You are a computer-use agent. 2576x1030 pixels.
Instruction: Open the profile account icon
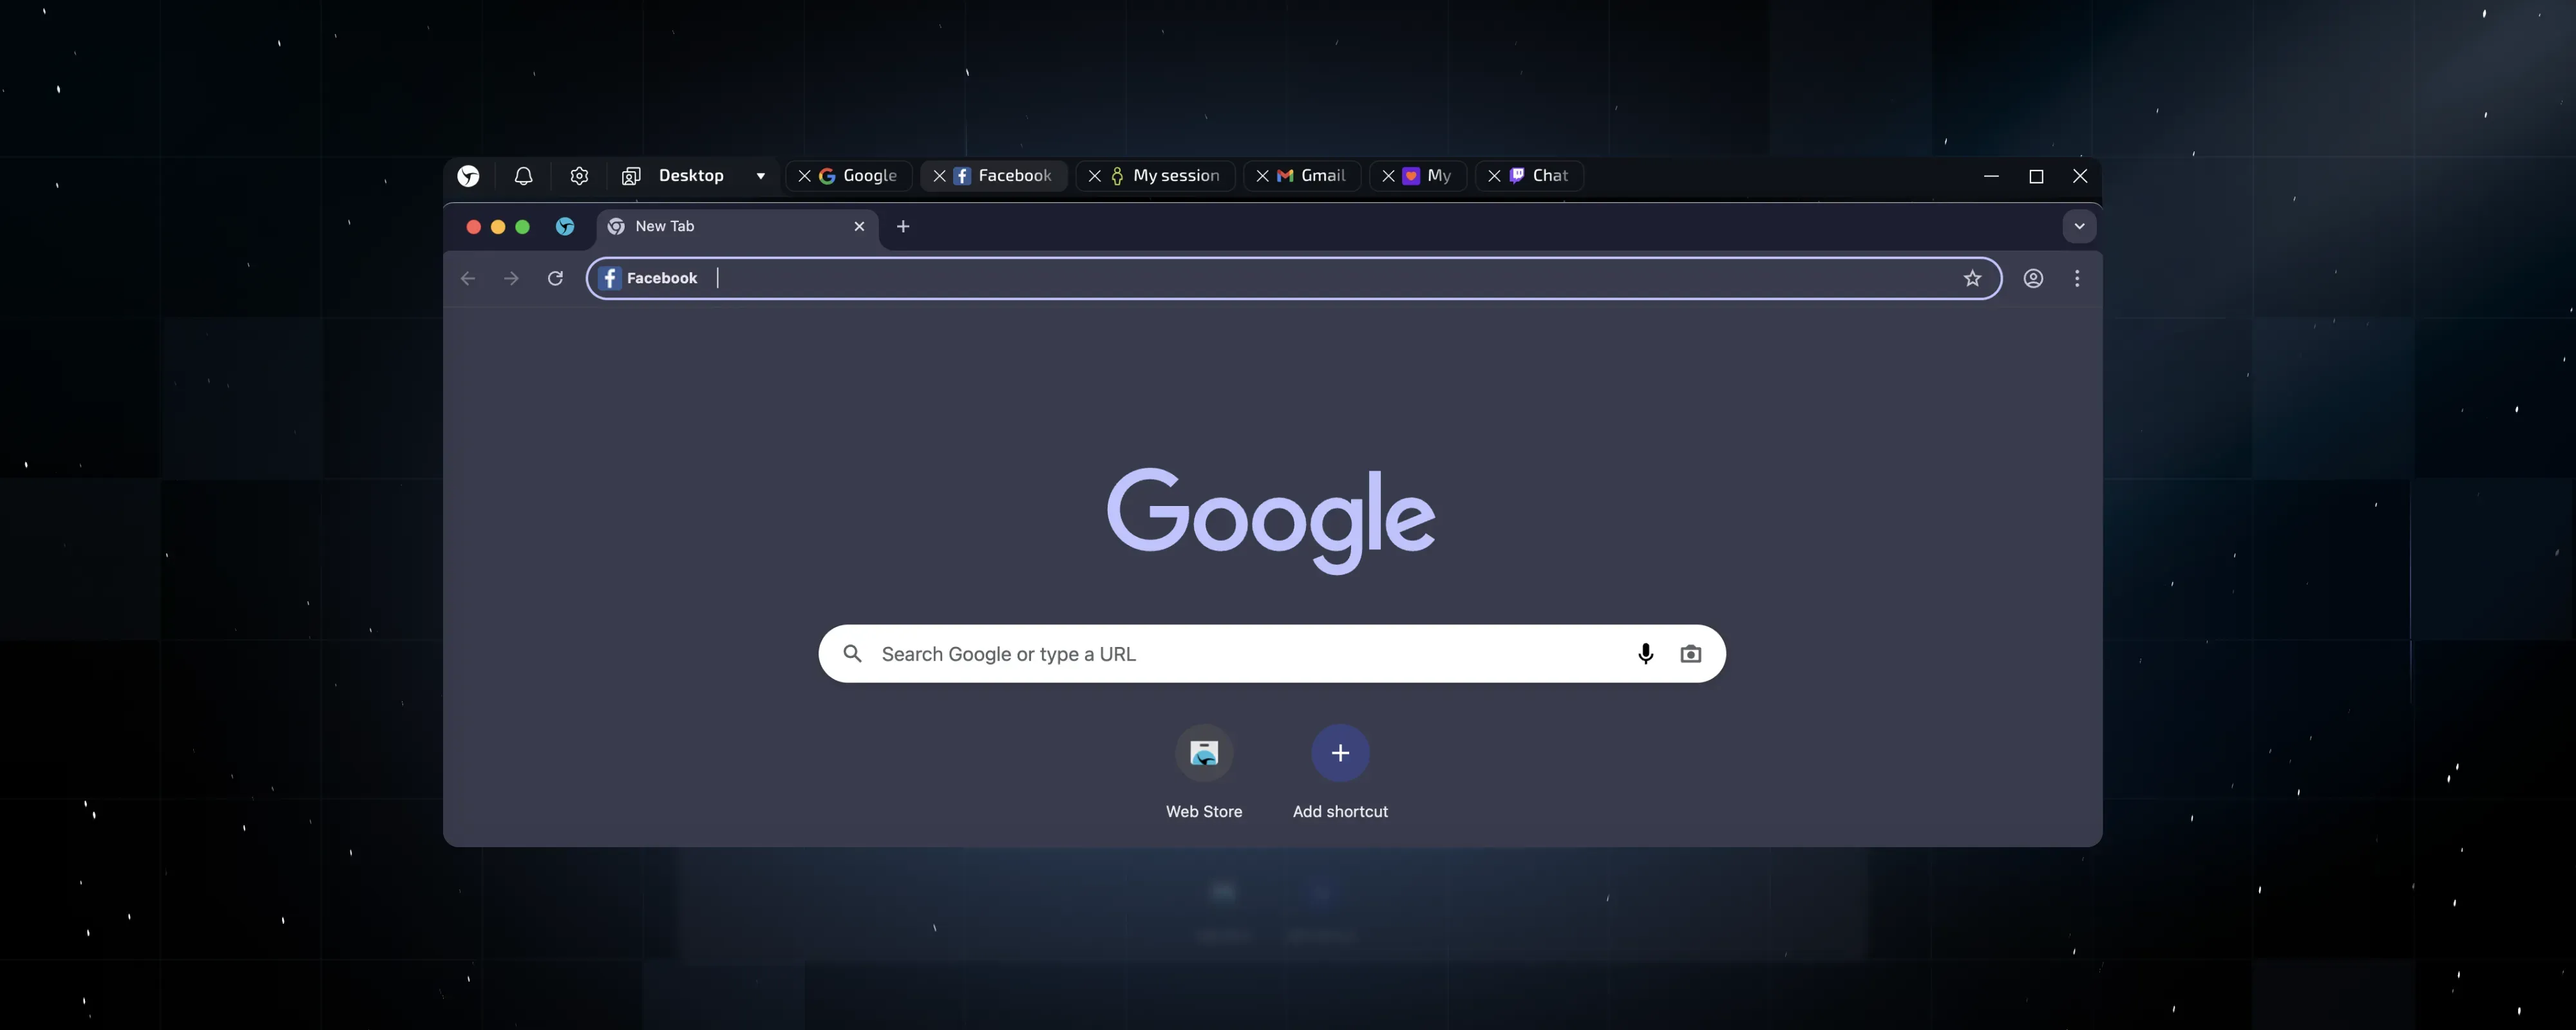point(2033,278)
